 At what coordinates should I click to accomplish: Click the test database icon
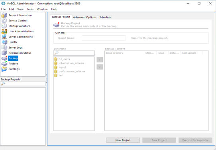click(56, 75)
